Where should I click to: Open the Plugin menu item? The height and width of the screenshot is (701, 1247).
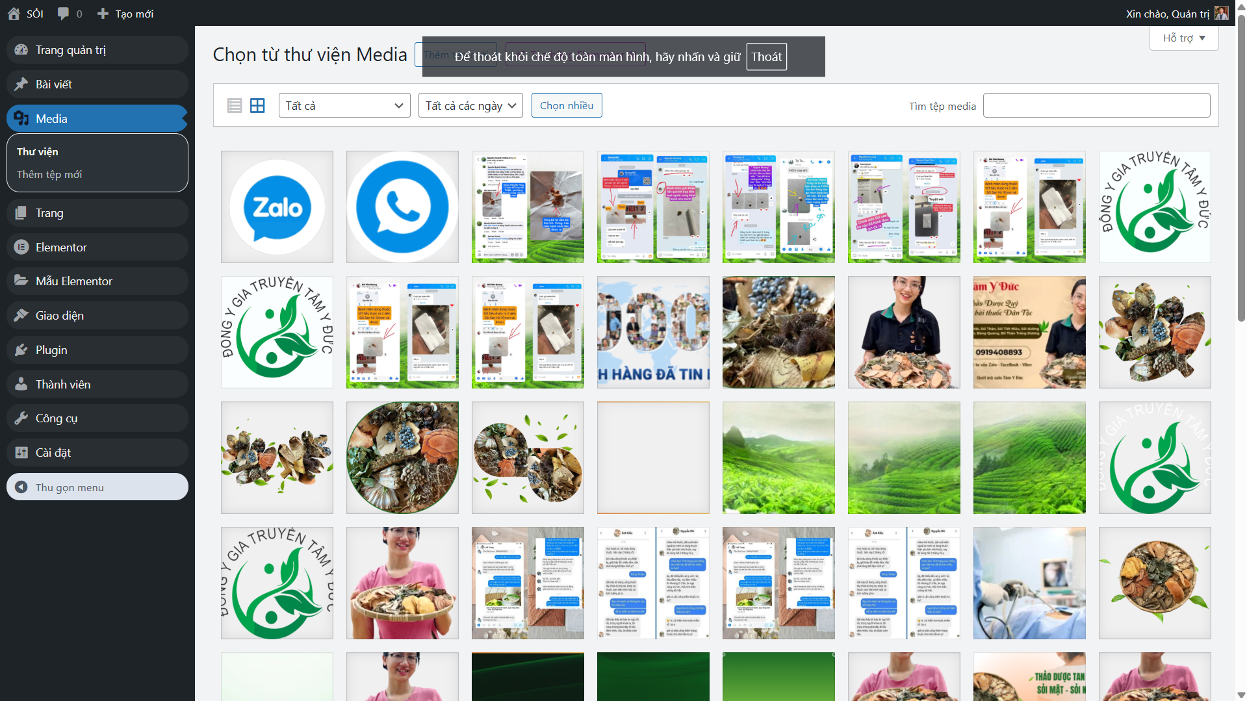pyautogui.click(x=97, y=350)
